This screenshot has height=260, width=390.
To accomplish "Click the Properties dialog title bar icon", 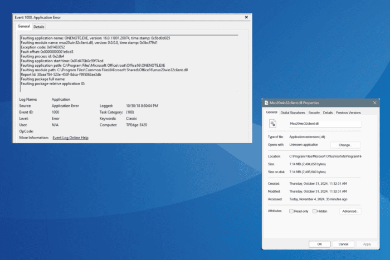I will [266, 103].
